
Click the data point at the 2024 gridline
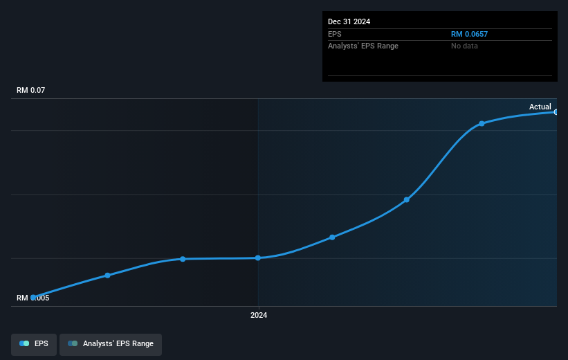coord(258,258)
